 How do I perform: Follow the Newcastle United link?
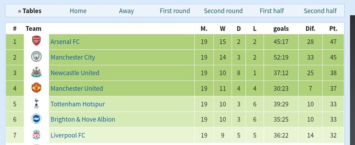point(75,73)
